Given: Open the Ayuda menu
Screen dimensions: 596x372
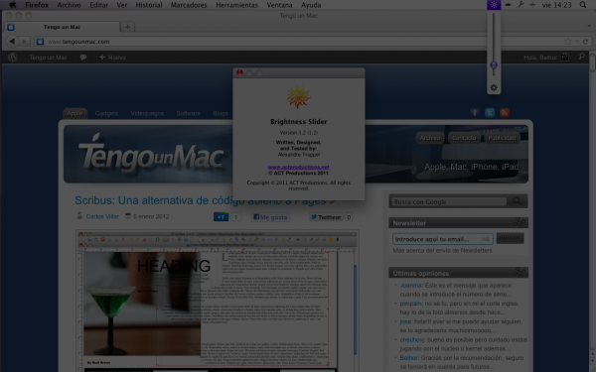Looking at the screenshot, I should [311, 5].
